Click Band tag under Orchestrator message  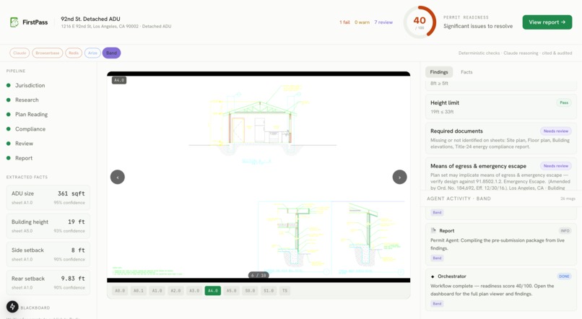[x=437, y=303]
